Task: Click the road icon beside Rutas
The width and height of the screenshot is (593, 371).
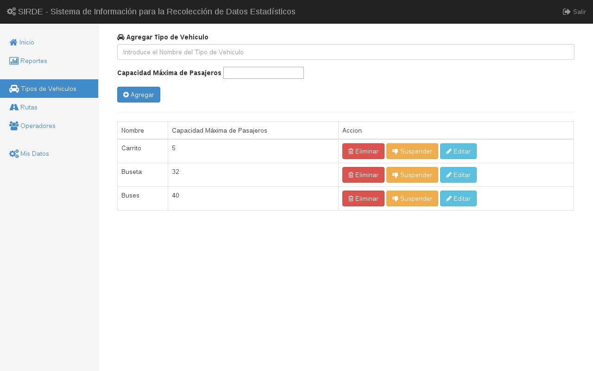Action: point(14,107)
